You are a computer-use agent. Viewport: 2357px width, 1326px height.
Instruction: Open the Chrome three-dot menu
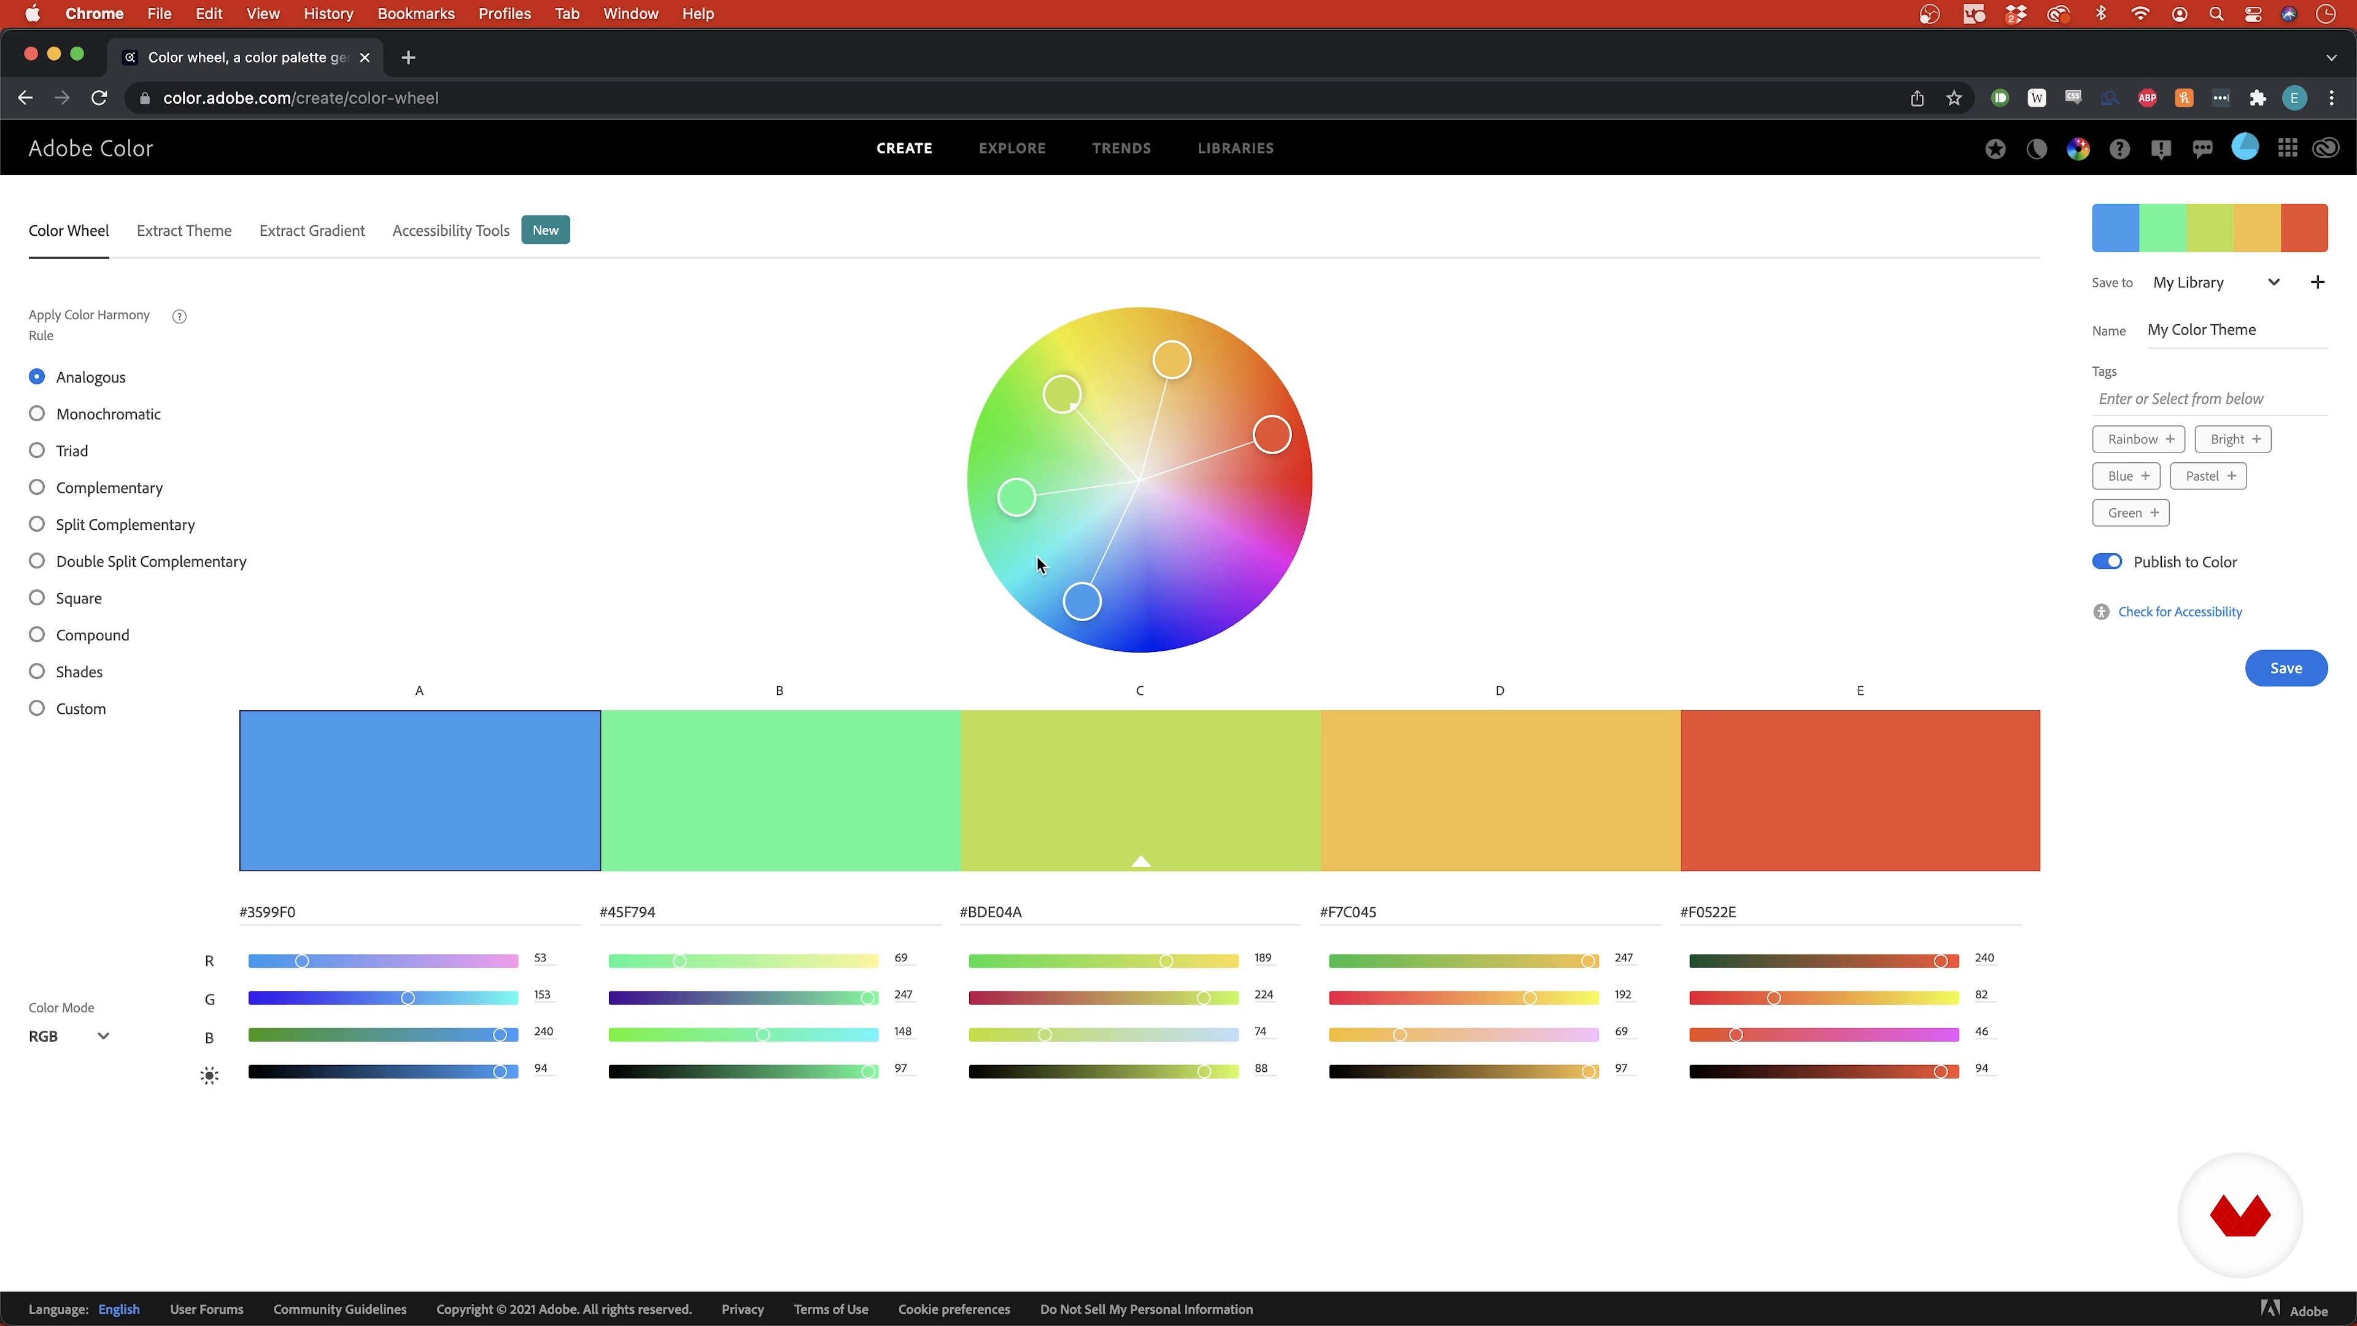click(x=2331, y=98)
